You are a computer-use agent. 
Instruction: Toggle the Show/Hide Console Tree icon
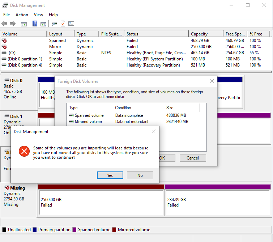[24, 24]
